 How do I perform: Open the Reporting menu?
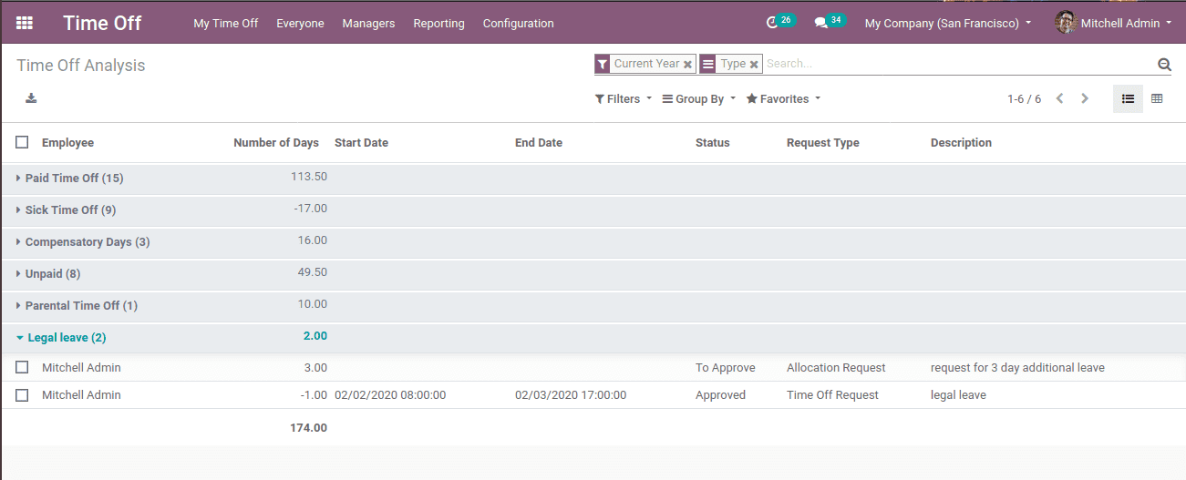[438, 23]
